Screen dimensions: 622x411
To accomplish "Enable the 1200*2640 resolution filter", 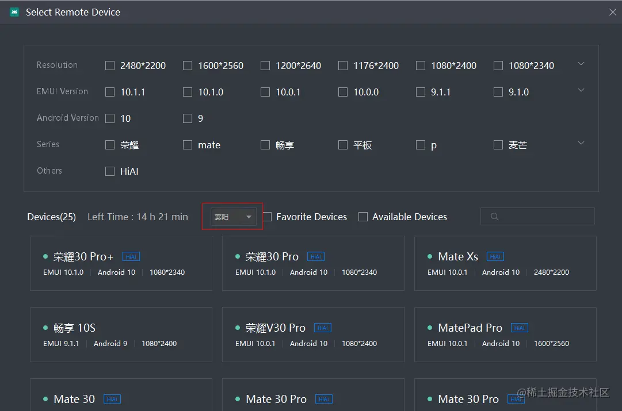I will [265, 66].
